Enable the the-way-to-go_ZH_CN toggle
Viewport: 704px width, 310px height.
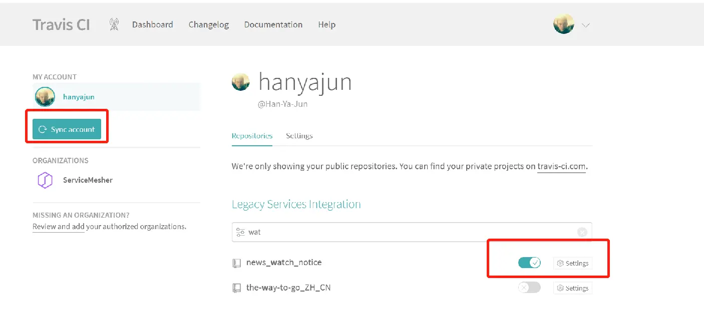[x=529, y=288]
